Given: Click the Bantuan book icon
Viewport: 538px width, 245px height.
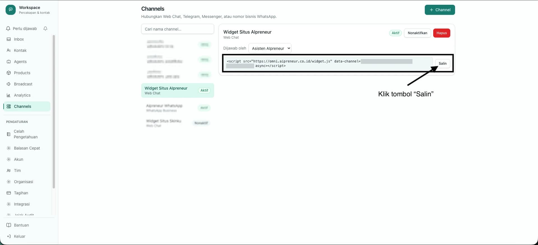Looking at the screenshot, I should (9, 225).
